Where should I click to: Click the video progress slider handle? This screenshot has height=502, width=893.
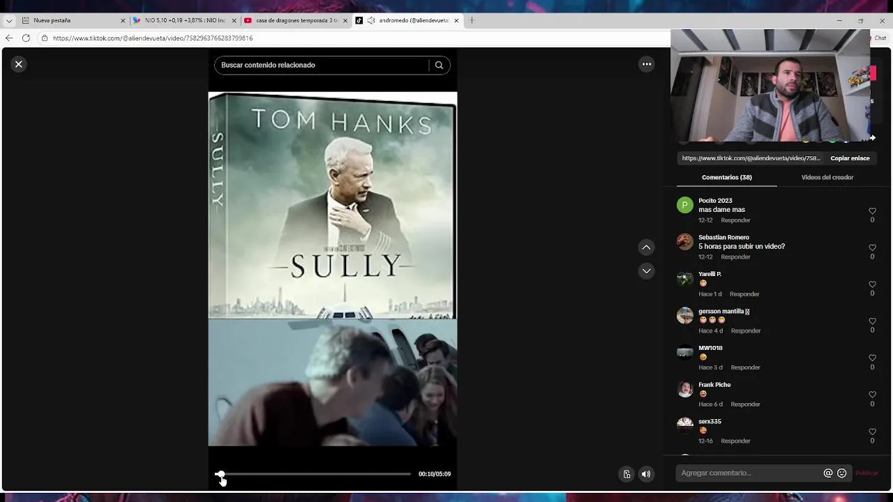[220, 474]
